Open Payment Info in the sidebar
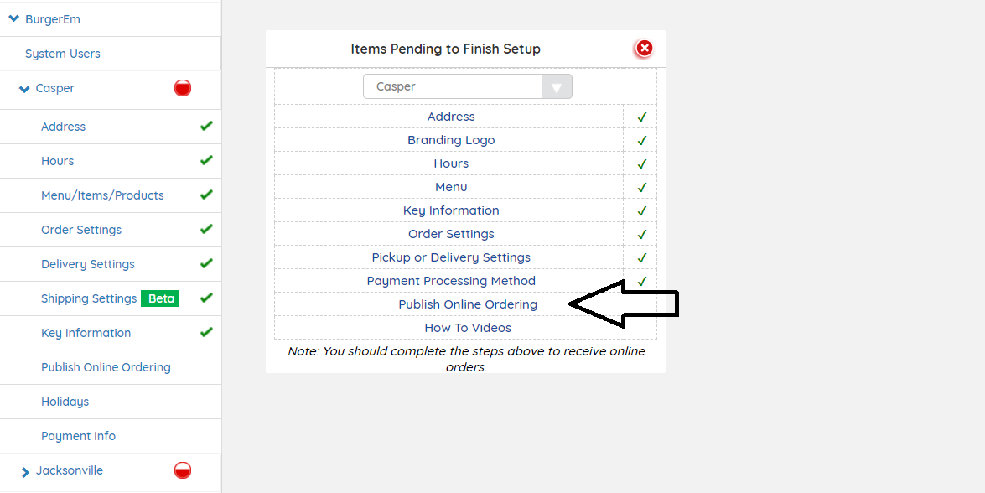985x493 pixels. click(x=78, y=436)
